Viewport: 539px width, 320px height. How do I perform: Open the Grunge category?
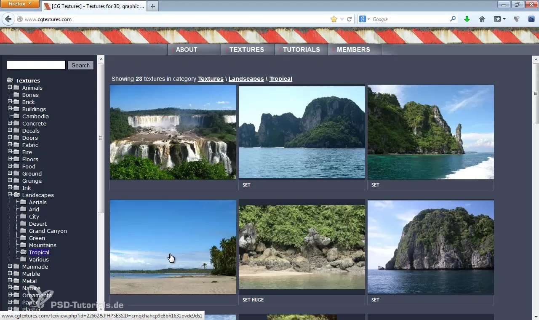(x=32, y=181)
